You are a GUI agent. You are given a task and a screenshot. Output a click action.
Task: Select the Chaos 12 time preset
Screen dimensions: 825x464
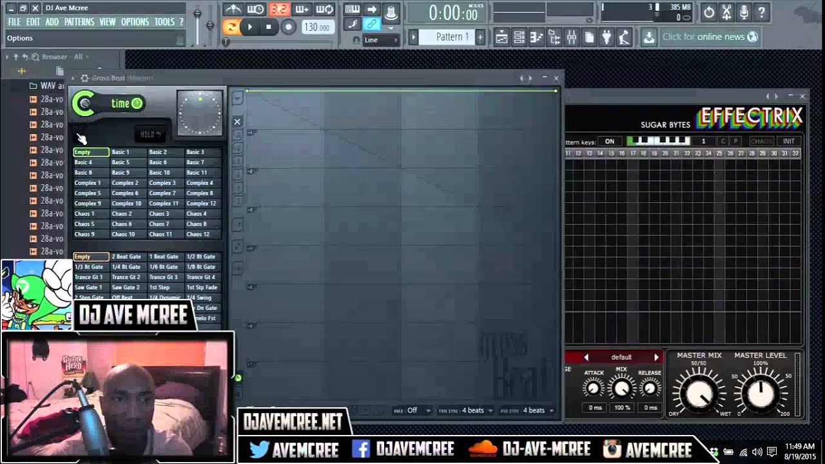203,235
